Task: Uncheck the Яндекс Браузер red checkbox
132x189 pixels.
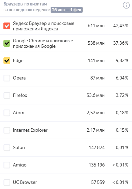Action: (x=7, y=26)
